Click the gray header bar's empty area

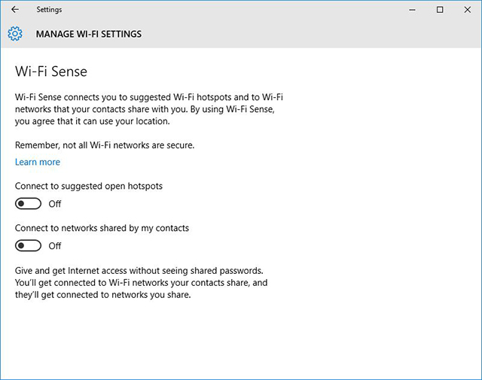(301, 34)
